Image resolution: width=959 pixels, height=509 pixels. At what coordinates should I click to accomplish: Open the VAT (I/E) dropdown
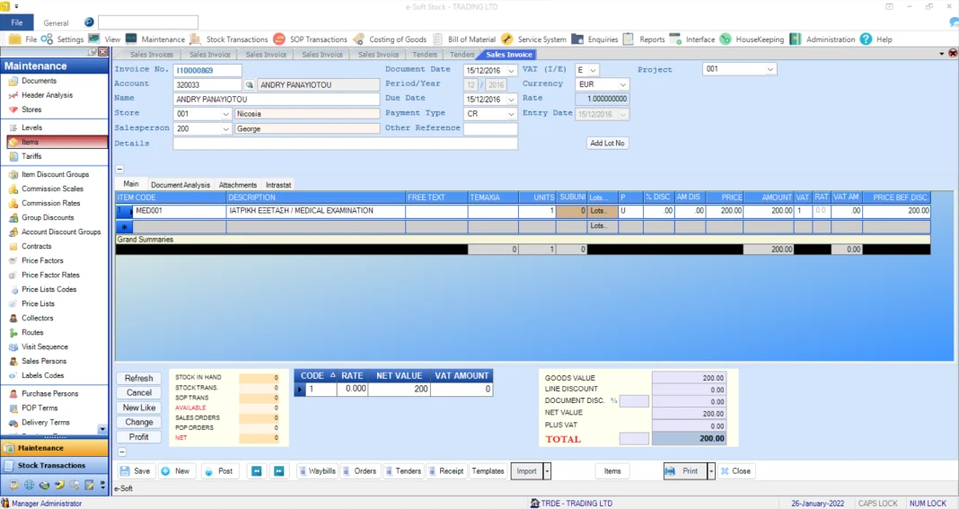click(593, 70)
